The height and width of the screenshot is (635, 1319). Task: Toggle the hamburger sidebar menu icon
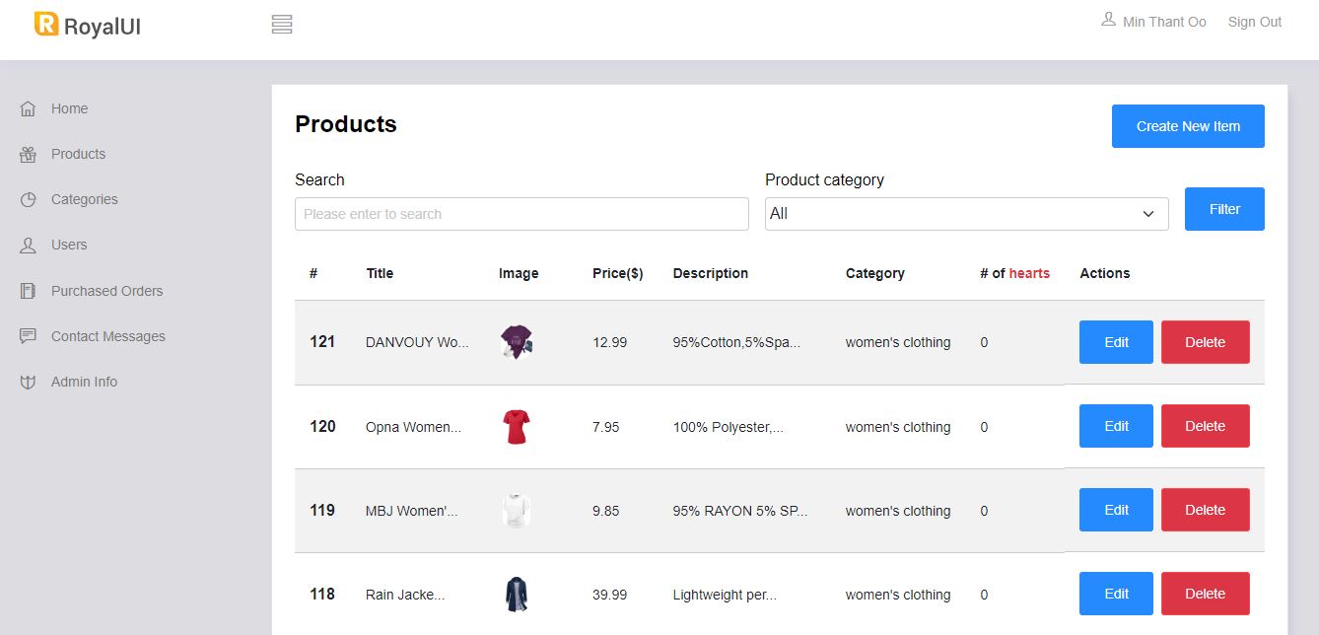point(282,25)
